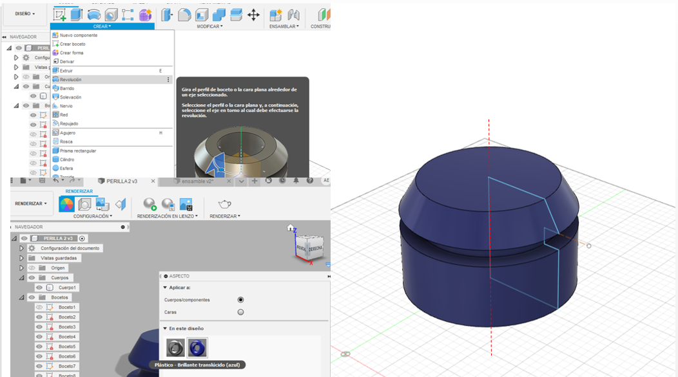Viewport: 678px width, 377px height.
Task: Open the CREAR menu header
Action: [102, 26]
